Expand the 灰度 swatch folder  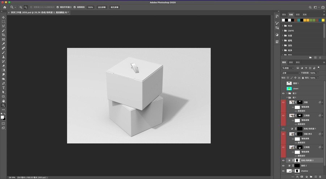click(x=283, y=35)
